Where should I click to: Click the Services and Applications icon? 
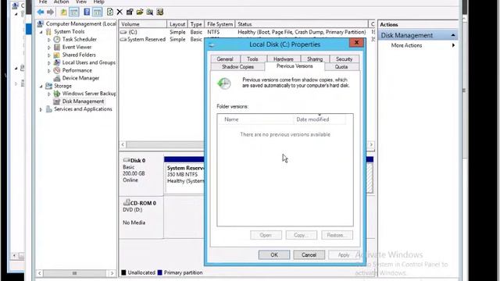pyautogui.click(x=48, y=109)
